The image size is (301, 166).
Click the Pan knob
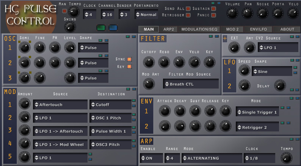coord(248,13)
